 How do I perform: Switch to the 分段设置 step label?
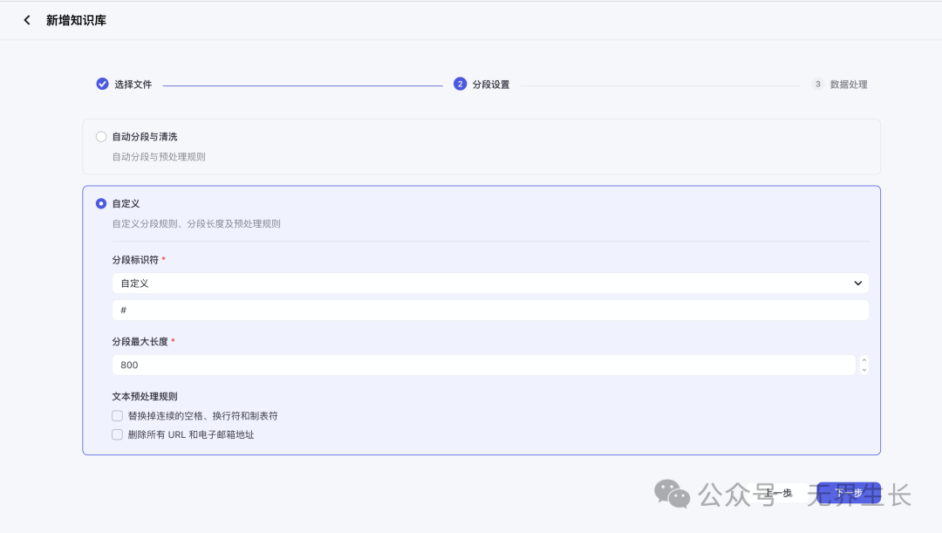click(491, 85)
